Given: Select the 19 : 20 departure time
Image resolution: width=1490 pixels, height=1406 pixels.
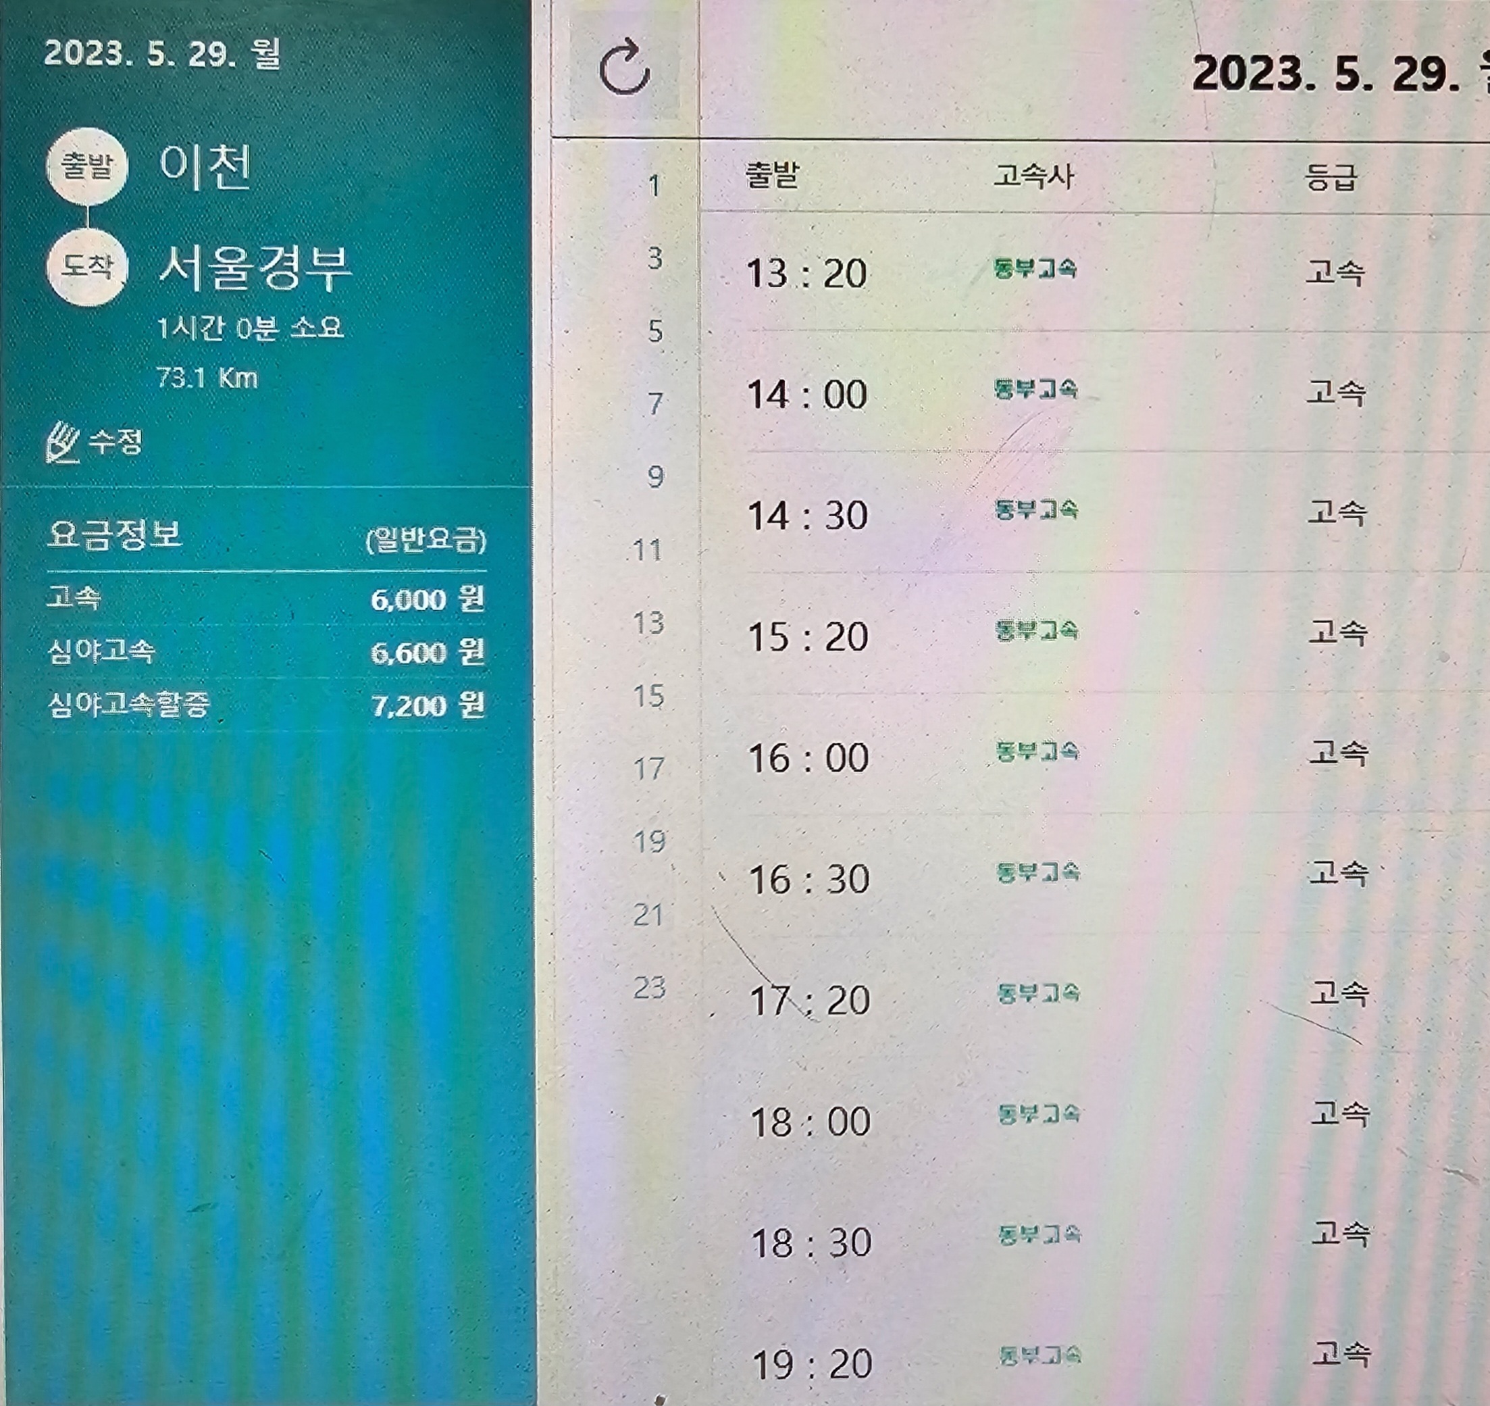Looking at the screenshot, I should click(x=812, y=1364).
